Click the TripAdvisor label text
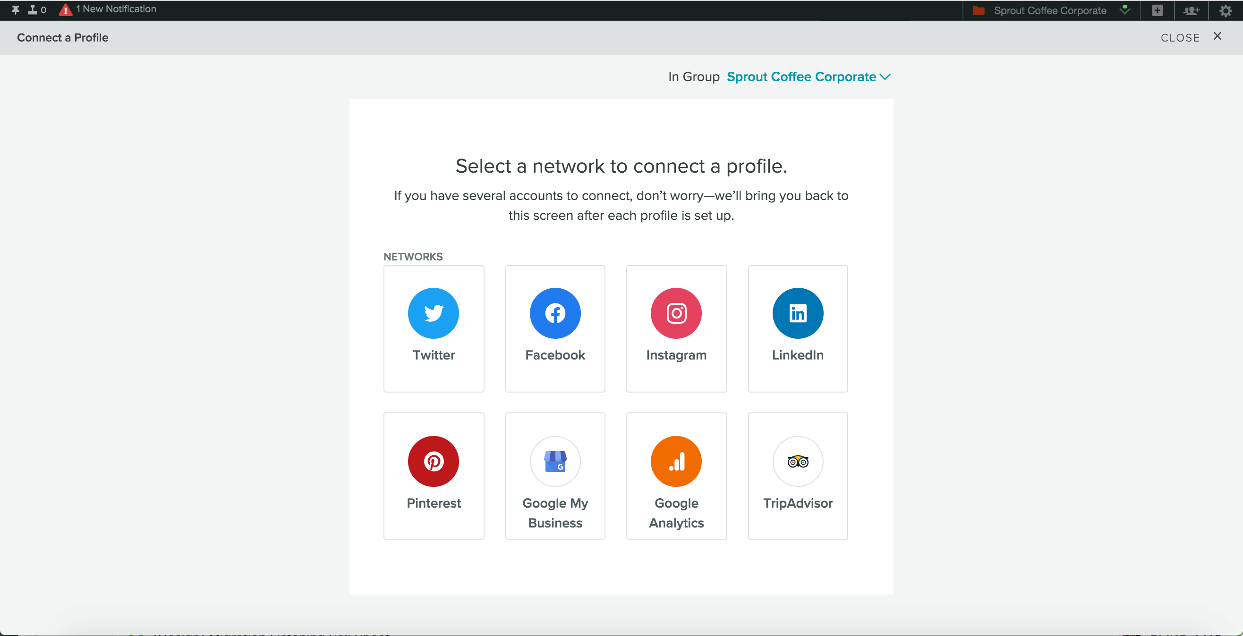1243x636 pixels. (798, 503)
